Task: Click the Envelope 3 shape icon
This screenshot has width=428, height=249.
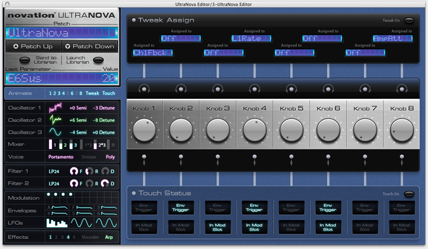Action: click(x=109, y=207)
